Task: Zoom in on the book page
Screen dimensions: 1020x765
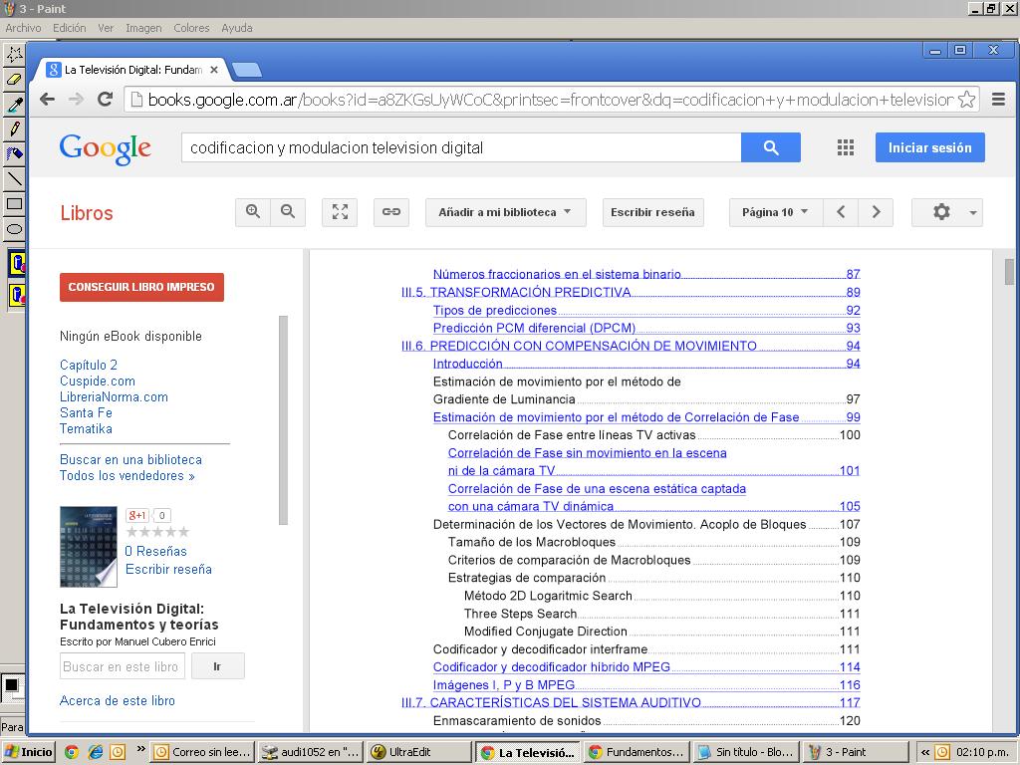Action: tap(253, 212)
